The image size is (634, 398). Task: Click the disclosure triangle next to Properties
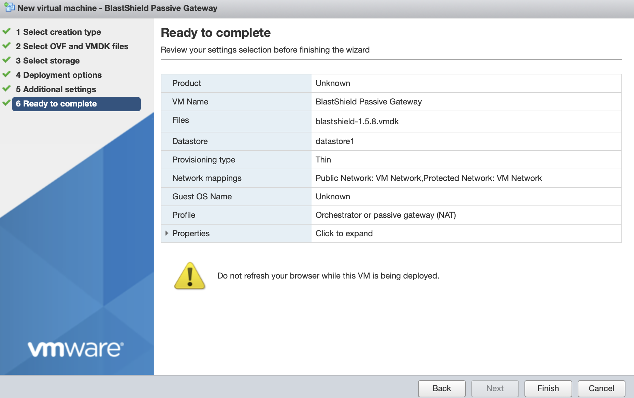click(167, 233)
